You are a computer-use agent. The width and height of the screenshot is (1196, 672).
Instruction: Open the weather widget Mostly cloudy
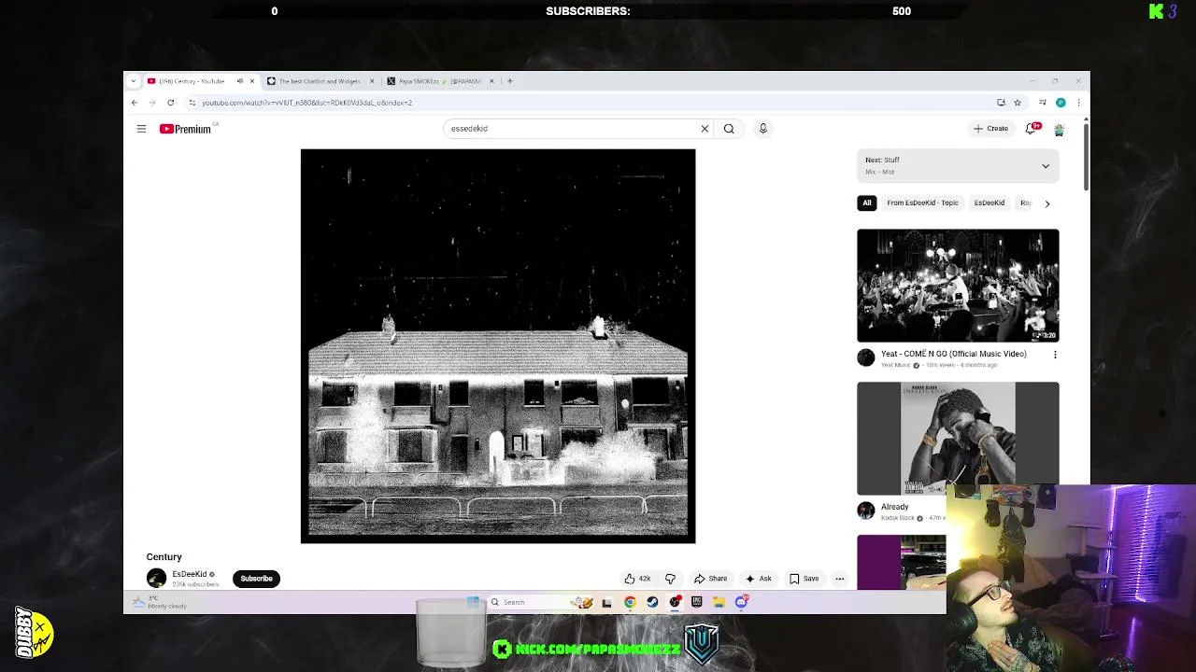pyautogui.click(x=160, y=603)
